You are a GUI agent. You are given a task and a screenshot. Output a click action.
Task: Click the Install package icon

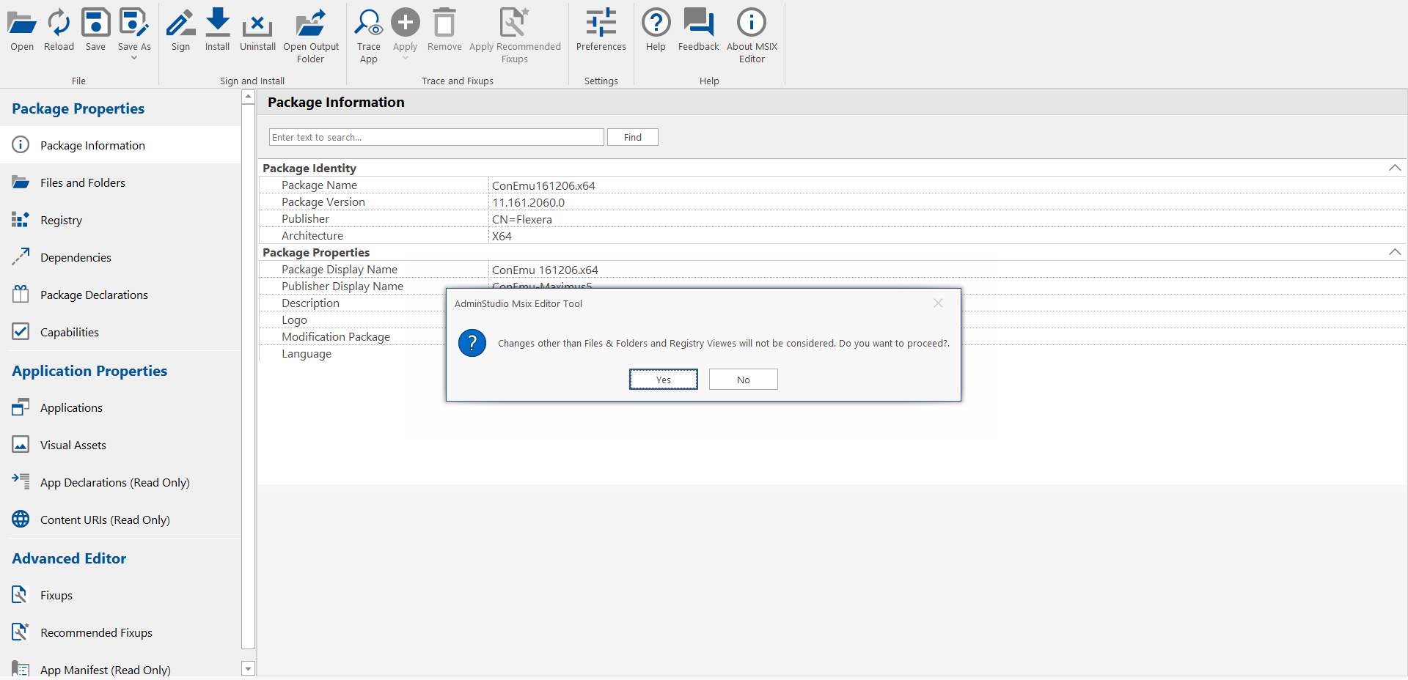click(217, 23)
